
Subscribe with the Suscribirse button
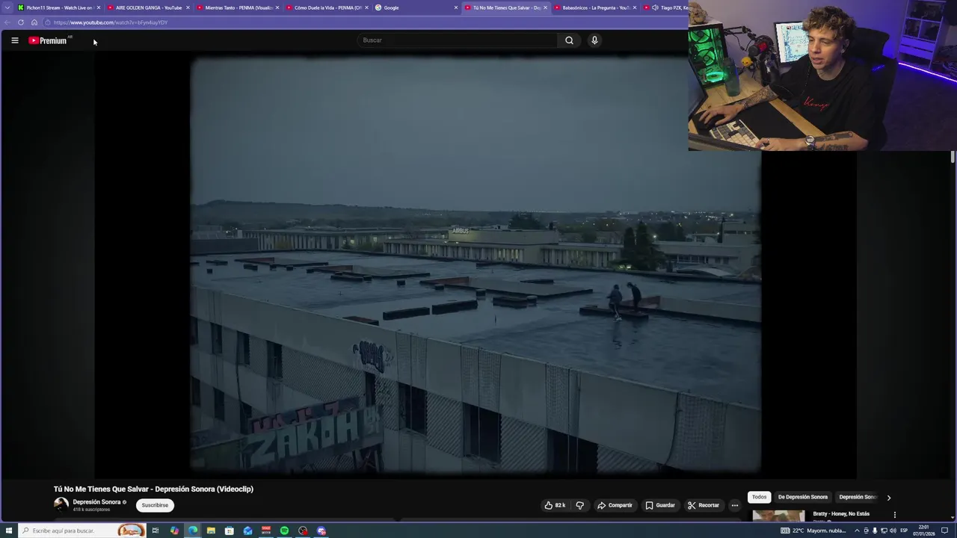pos(155,505)
